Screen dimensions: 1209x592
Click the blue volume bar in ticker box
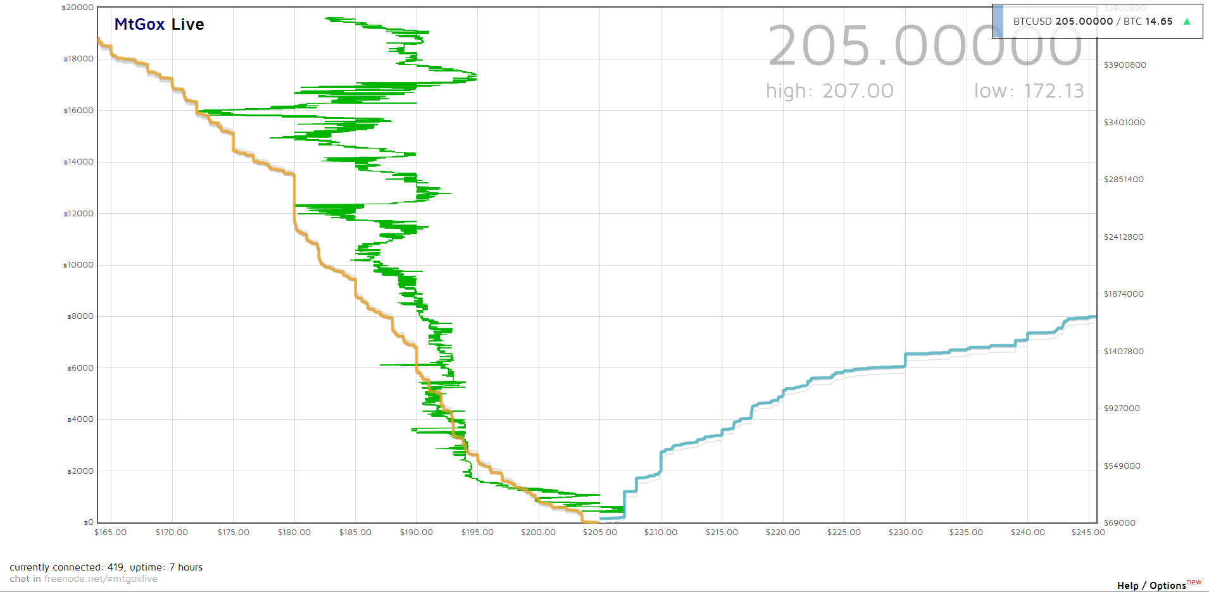coord(998,21)
